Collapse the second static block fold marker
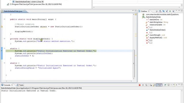Image resolution: width=184 pixels, height=103 pixels. coord(5,63)
